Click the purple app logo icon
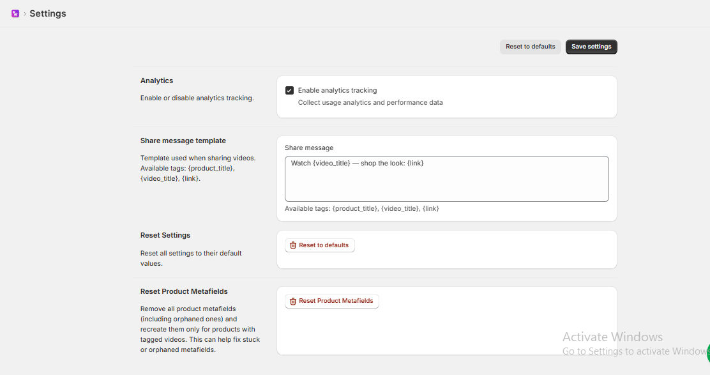Image resolution: width=710 pixels, height=375 pixels. (x=15, y=13)
